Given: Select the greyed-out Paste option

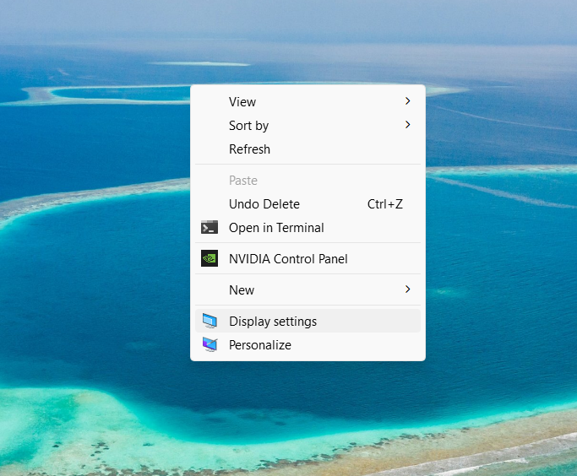Looking at the screenshot, I should (243, 181).
